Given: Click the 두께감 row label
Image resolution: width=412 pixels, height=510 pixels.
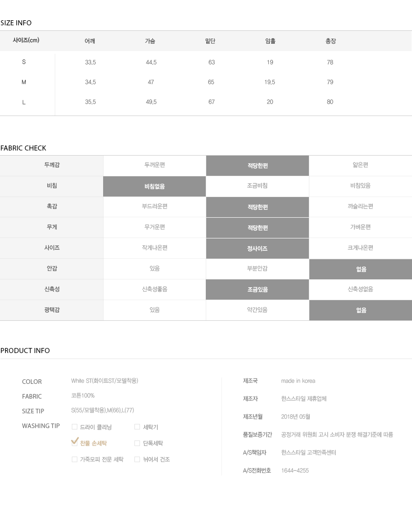Looking at the screenshot, I should click(x=52, y=165).
